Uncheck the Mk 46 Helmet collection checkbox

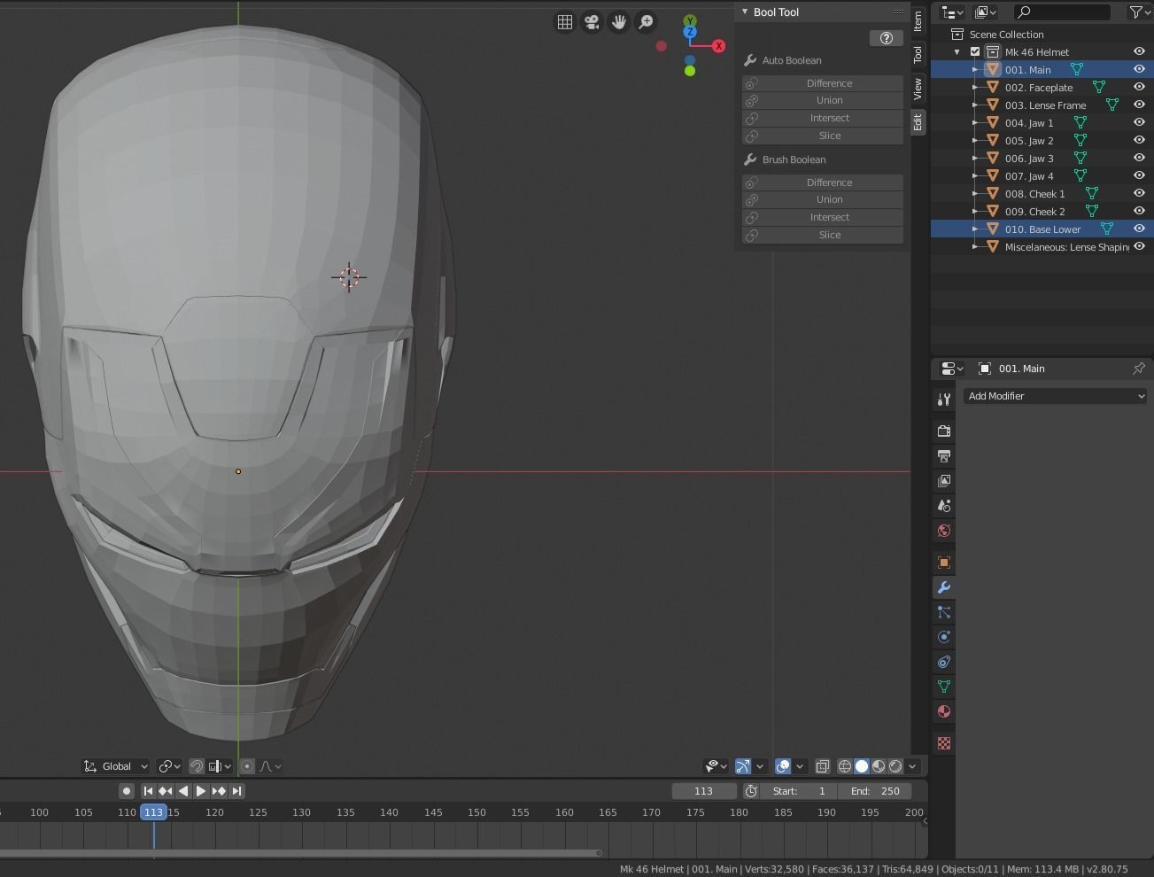(x=975, y=52)
